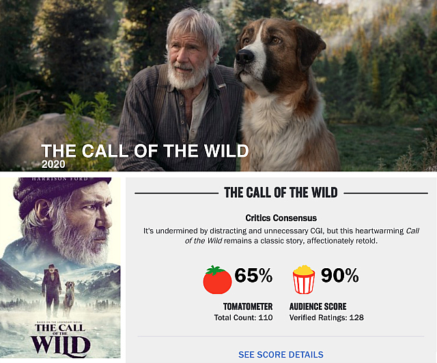Click the red tomato Tomatometer icon
The image size is (437, 363).
pyautogui.click(x=217, y=280)
